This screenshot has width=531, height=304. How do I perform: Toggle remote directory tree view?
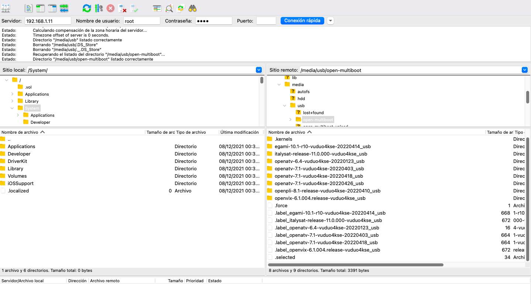(x=52, y=8)
